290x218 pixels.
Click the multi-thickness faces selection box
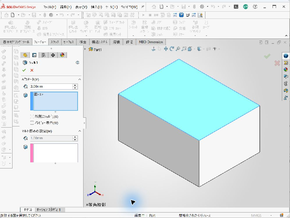click(56, 153)
